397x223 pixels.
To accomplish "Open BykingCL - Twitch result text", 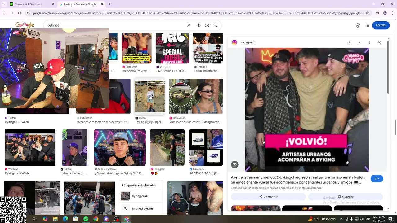I will click(x=17, y=122).
